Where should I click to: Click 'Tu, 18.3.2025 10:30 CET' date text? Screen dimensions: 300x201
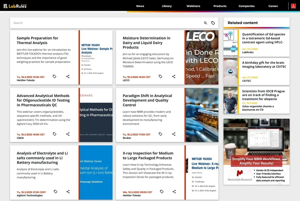31,77
